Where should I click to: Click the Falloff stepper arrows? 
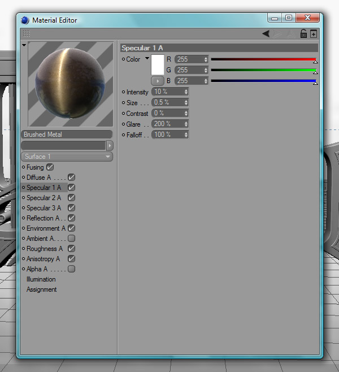coord(186,135)
